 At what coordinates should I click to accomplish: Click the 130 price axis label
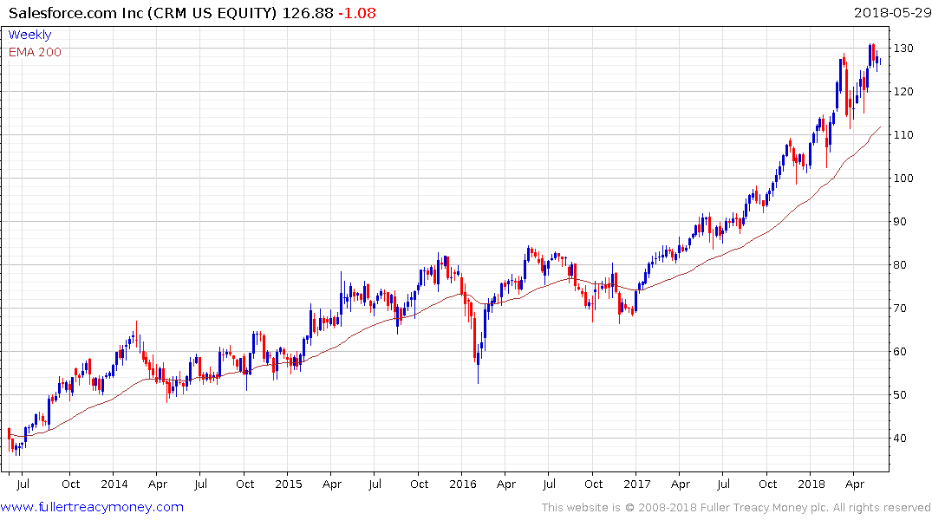point(903,49)
